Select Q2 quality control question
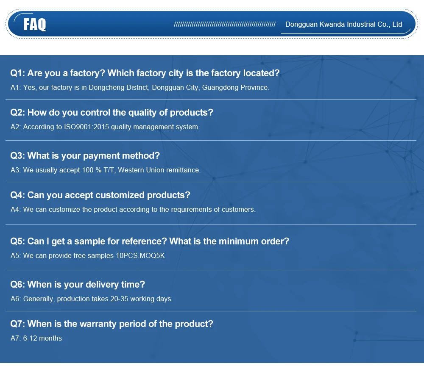This screenshot has height=377, width=424. tap(112, 113)
